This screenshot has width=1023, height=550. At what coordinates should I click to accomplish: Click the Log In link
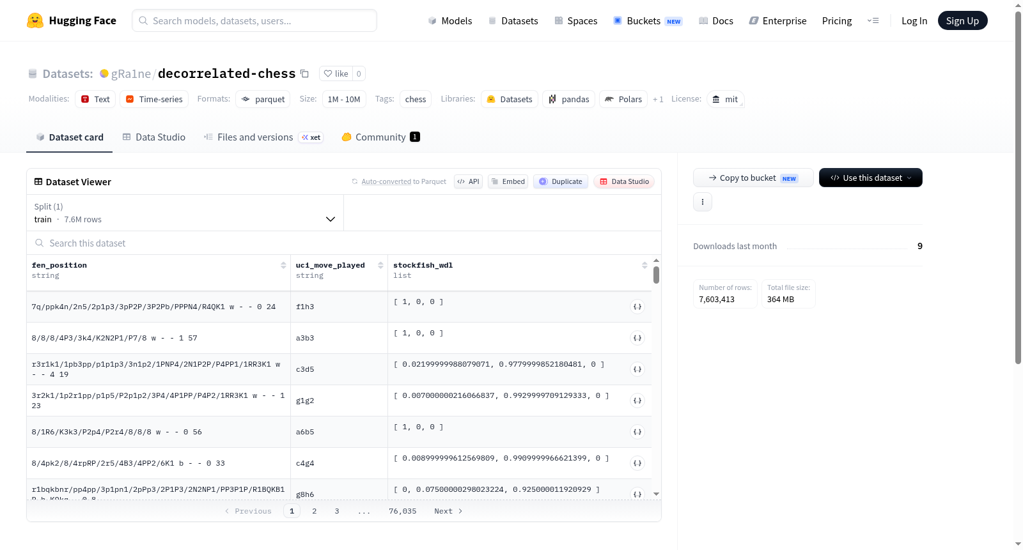(x=914, y=20)
